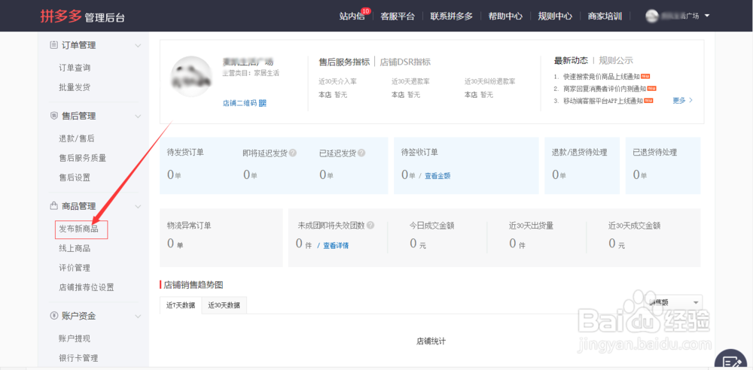The width and height of the screenshot is (753, 370).
Task: Open 商家培训 in top navigation
Action: tap(605, 16)
